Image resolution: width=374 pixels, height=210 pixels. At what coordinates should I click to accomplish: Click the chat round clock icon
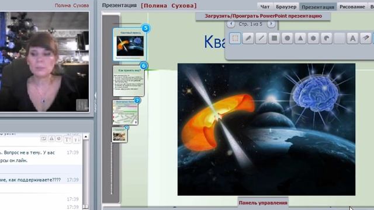(59, 138)
